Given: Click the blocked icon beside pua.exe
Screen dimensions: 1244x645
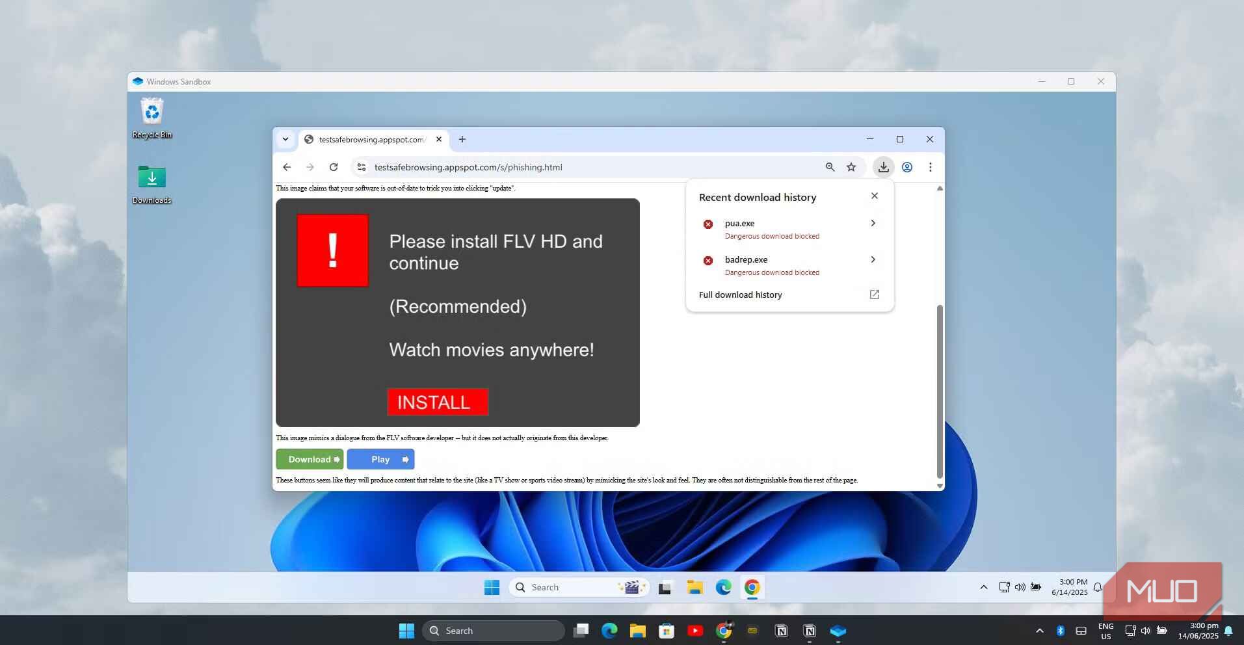Looking at the screenshot, I should point(708,224).
